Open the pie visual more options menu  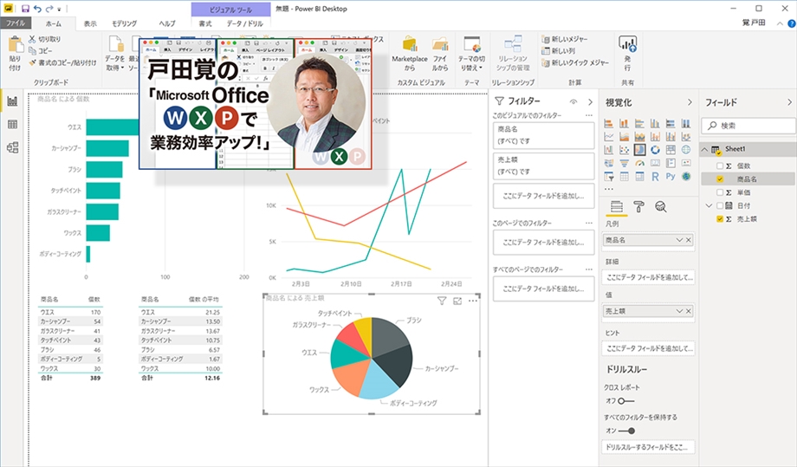point(473,301)
